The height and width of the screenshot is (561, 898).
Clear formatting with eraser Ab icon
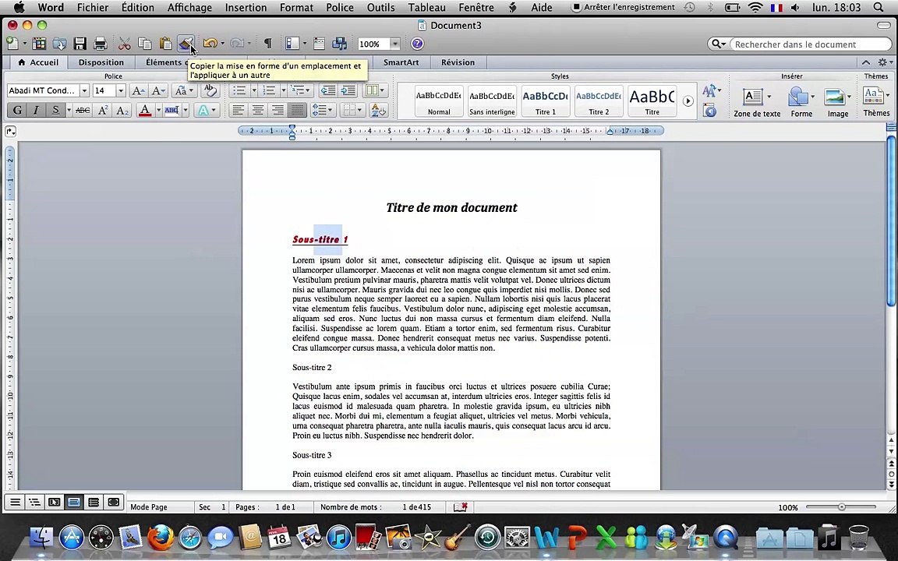tap(210, 90)
